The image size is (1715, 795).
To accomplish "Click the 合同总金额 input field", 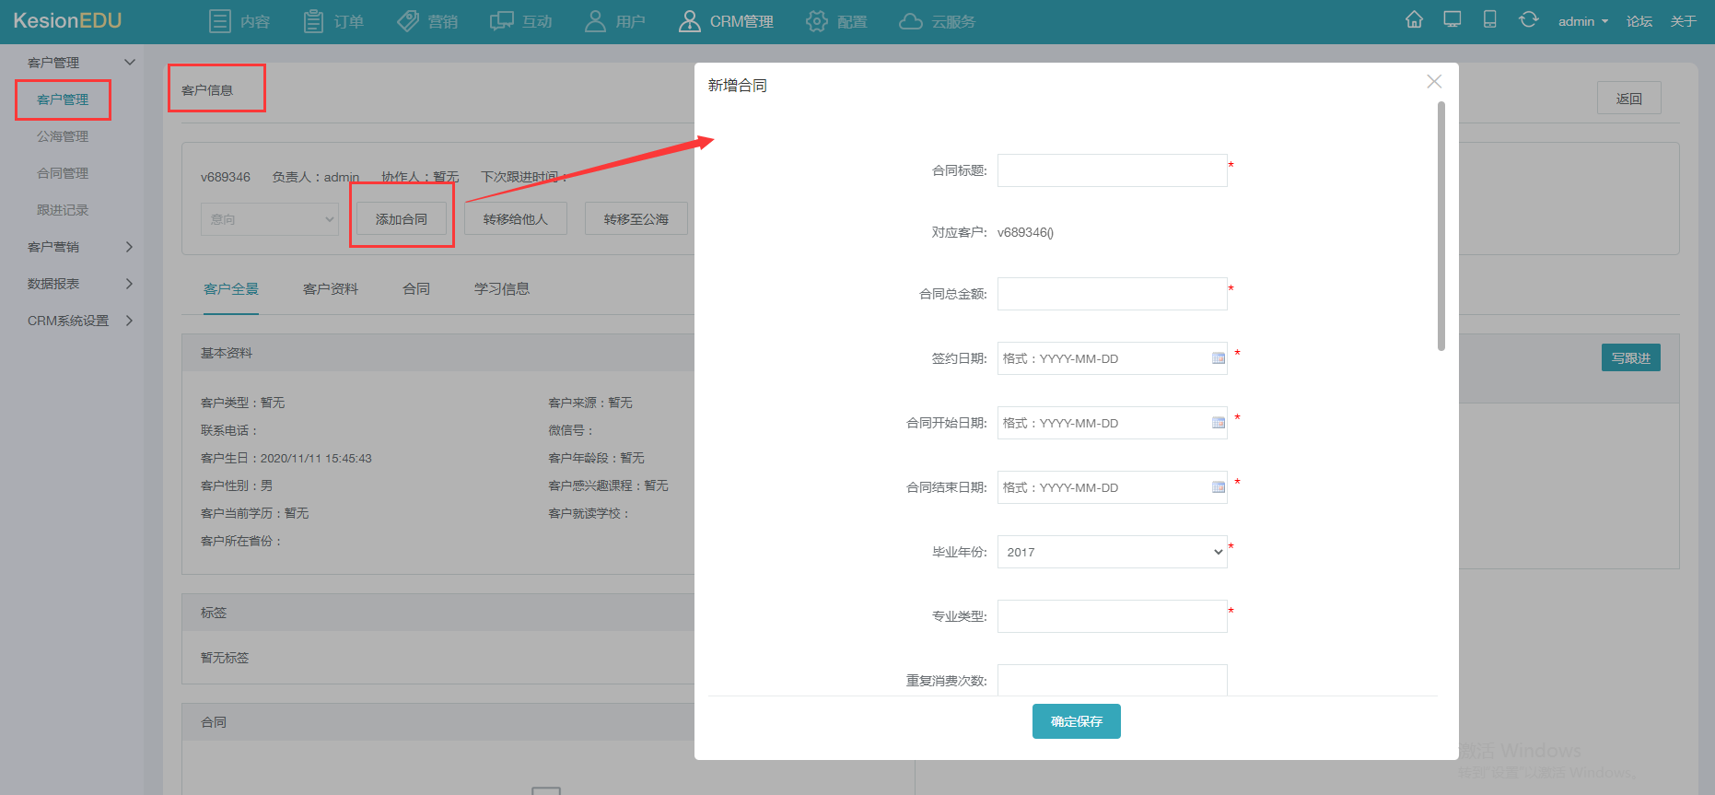I will [x=1113, y=294].
